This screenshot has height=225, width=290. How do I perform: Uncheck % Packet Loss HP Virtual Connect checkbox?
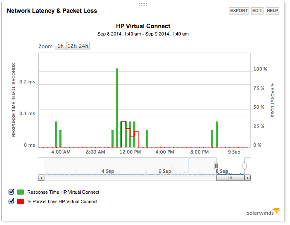[x=11, y=201]
